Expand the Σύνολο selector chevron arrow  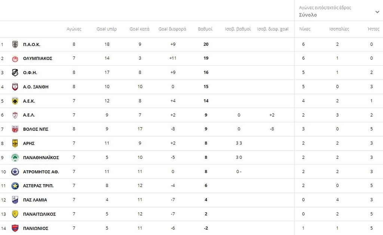pyautogui.click(x=377, y=12)
